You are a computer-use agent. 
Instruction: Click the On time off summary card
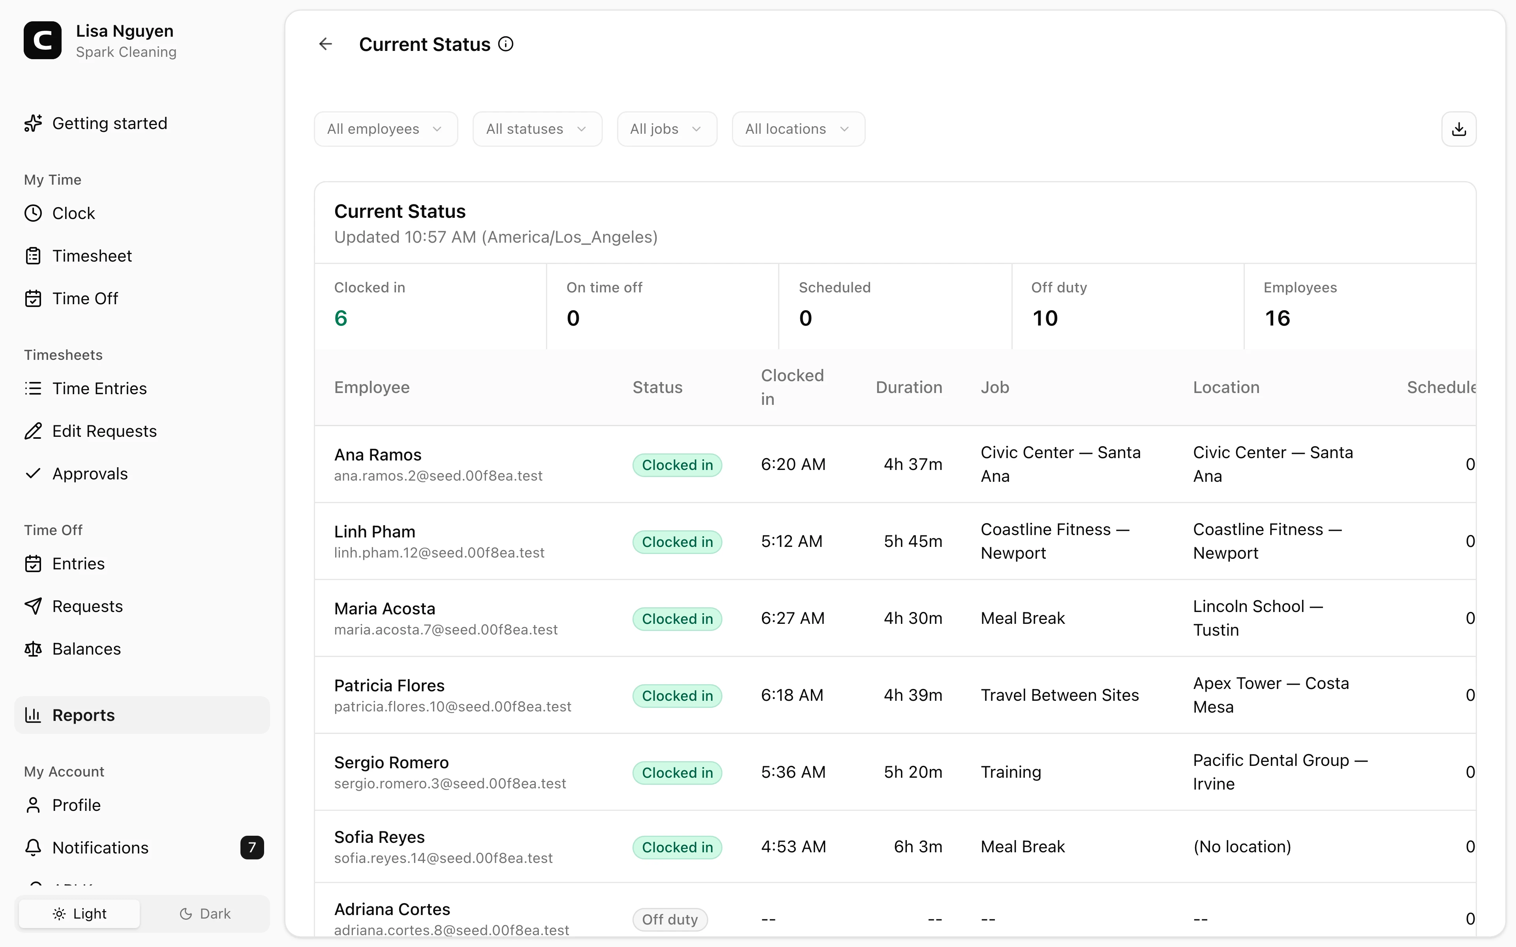click(663, 306)
